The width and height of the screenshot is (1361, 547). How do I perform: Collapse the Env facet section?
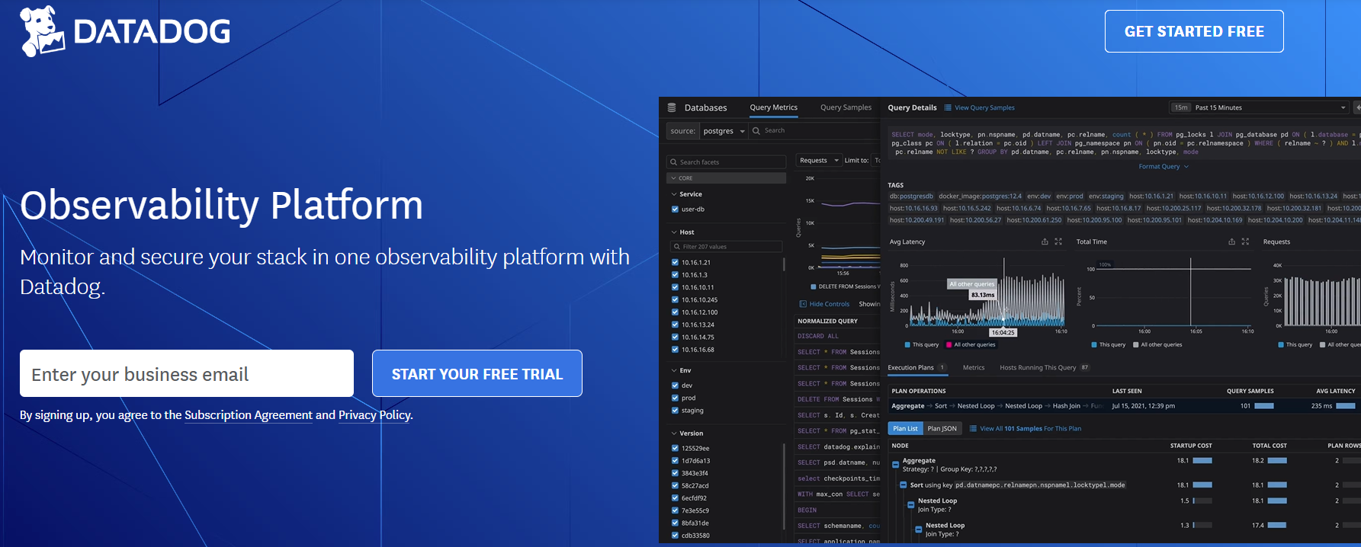point(674,370)
